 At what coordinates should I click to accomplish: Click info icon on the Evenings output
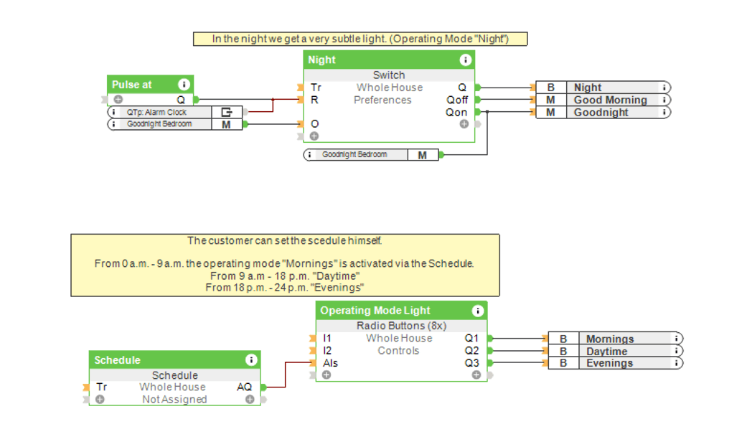coord(677,363)
